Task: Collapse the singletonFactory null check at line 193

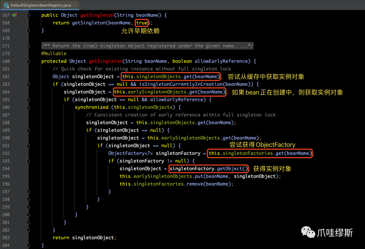Action: click(28, 161)
